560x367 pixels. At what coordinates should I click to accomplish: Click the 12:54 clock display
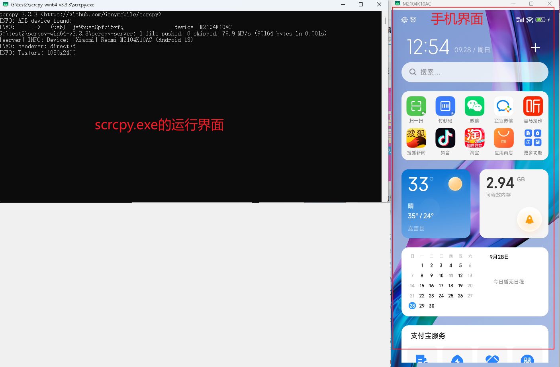point(428,47)
